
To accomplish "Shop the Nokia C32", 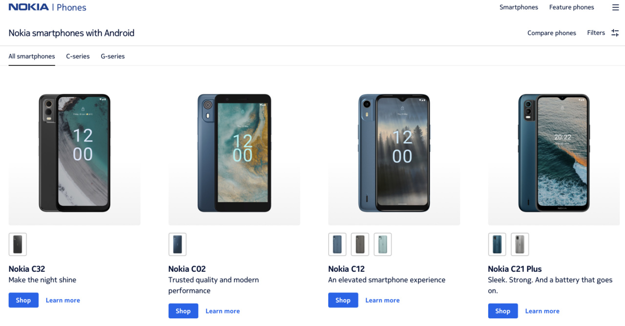I will click(x=23, y=300).
